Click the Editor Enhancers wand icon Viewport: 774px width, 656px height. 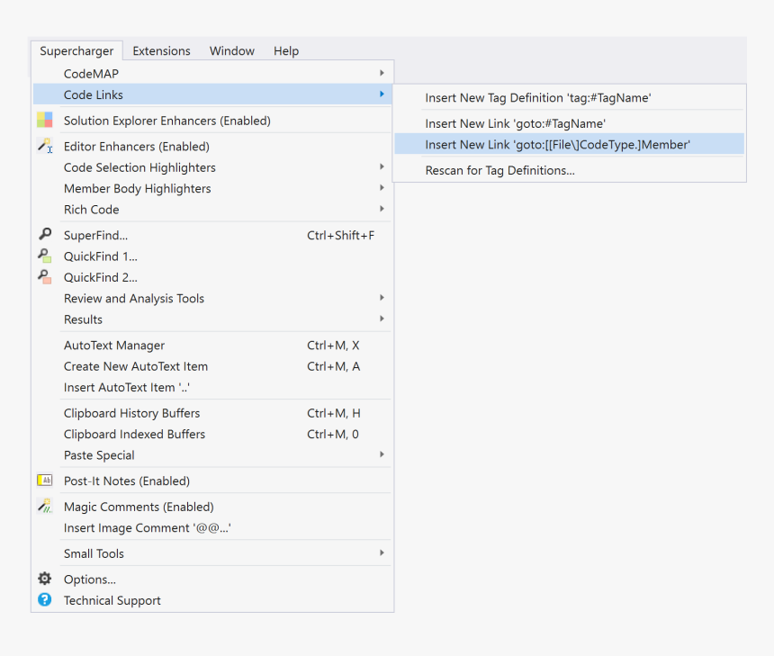[x=45, y=146]
